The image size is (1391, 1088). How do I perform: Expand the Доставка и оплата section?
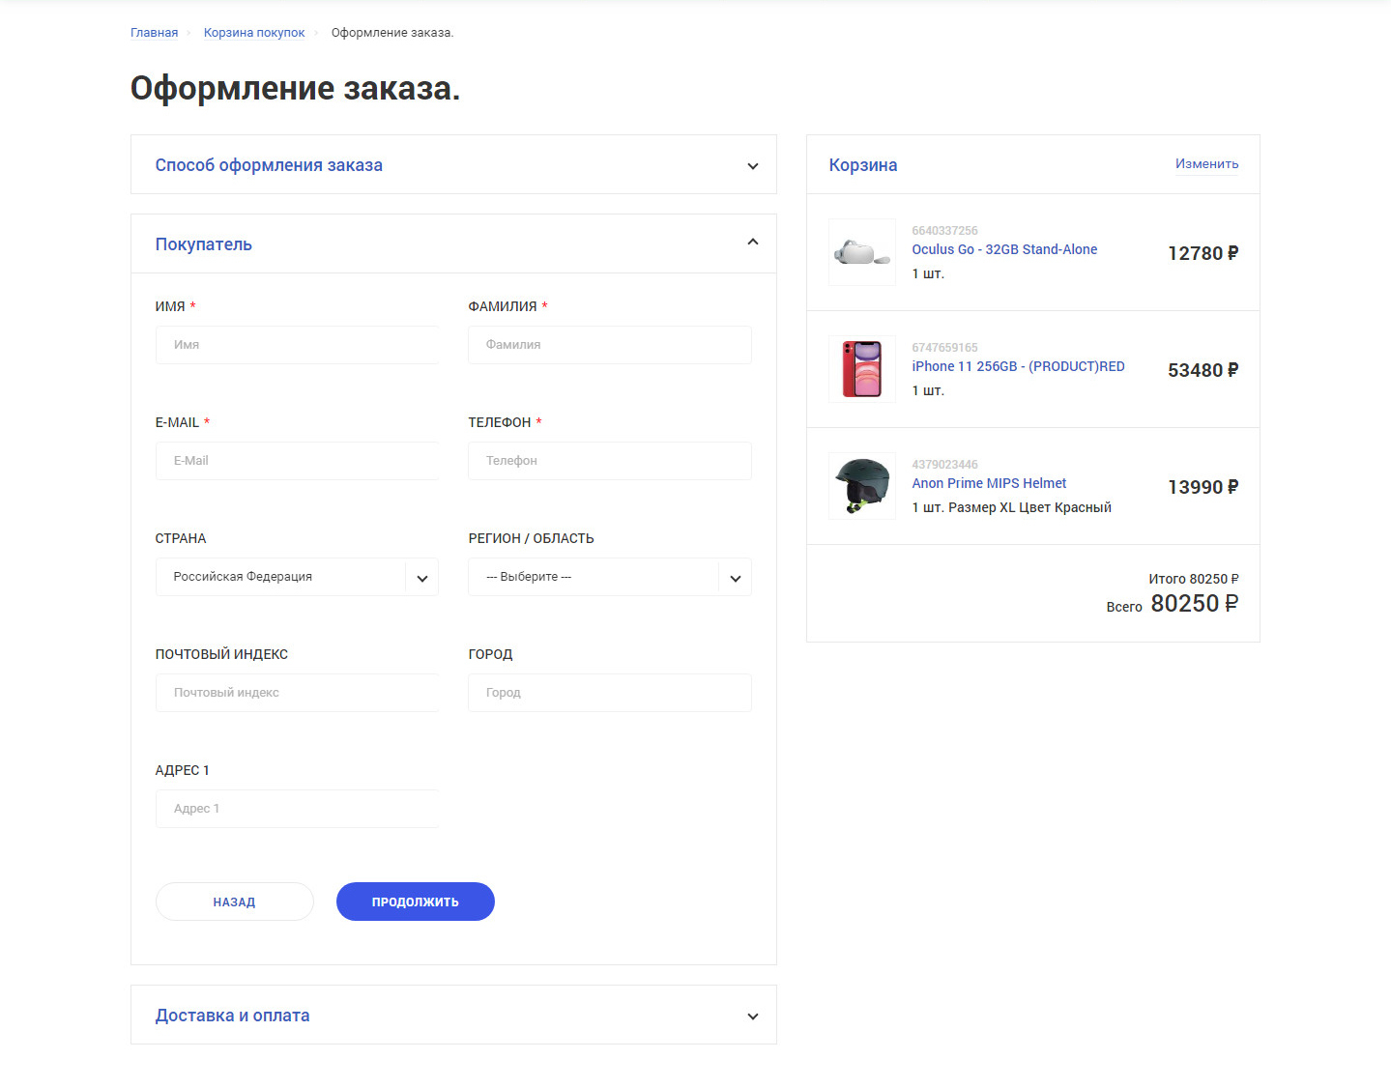(x=752, y=1016)
